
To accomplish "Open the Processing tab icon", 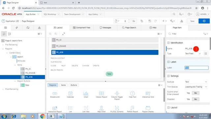I will [28, 28].
